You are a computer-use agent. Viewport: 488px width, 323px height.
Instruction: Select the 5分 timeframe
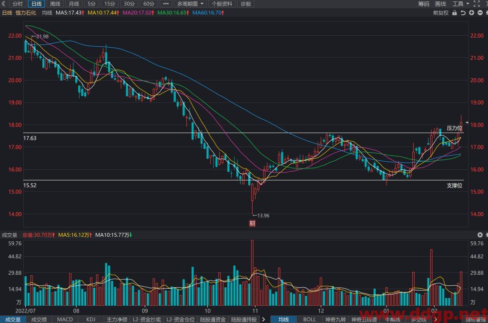pyautogui.click(x=91, y=4)
